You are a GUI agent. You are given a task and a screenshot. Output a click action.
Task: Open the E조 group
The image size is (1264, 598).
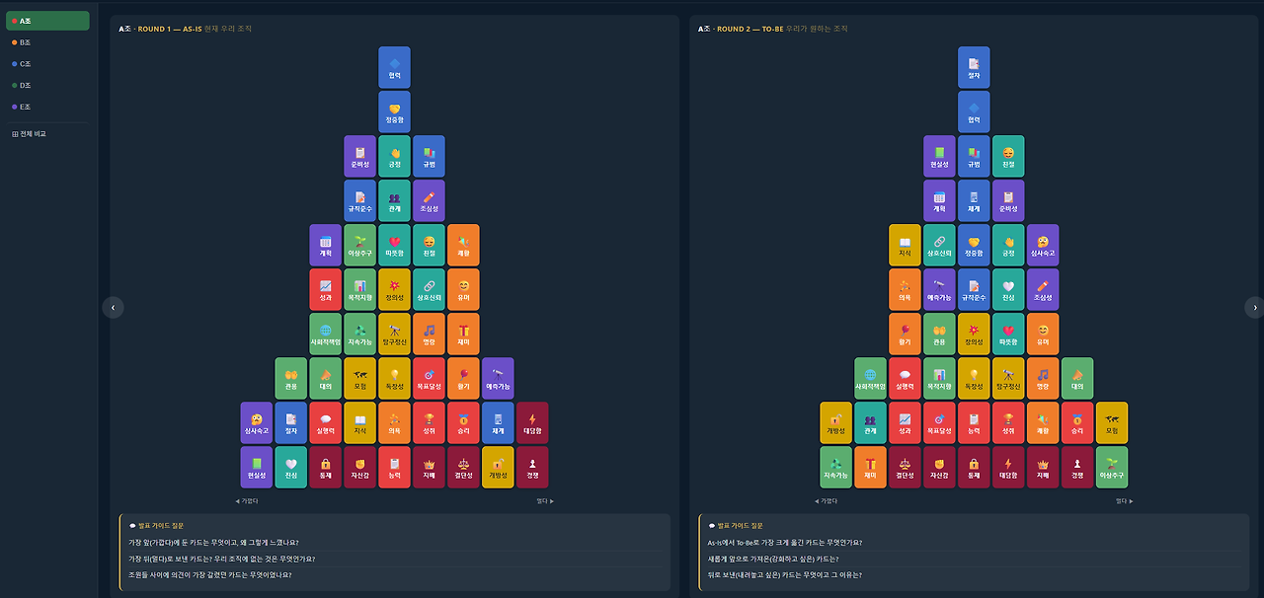tap(47, 107)
